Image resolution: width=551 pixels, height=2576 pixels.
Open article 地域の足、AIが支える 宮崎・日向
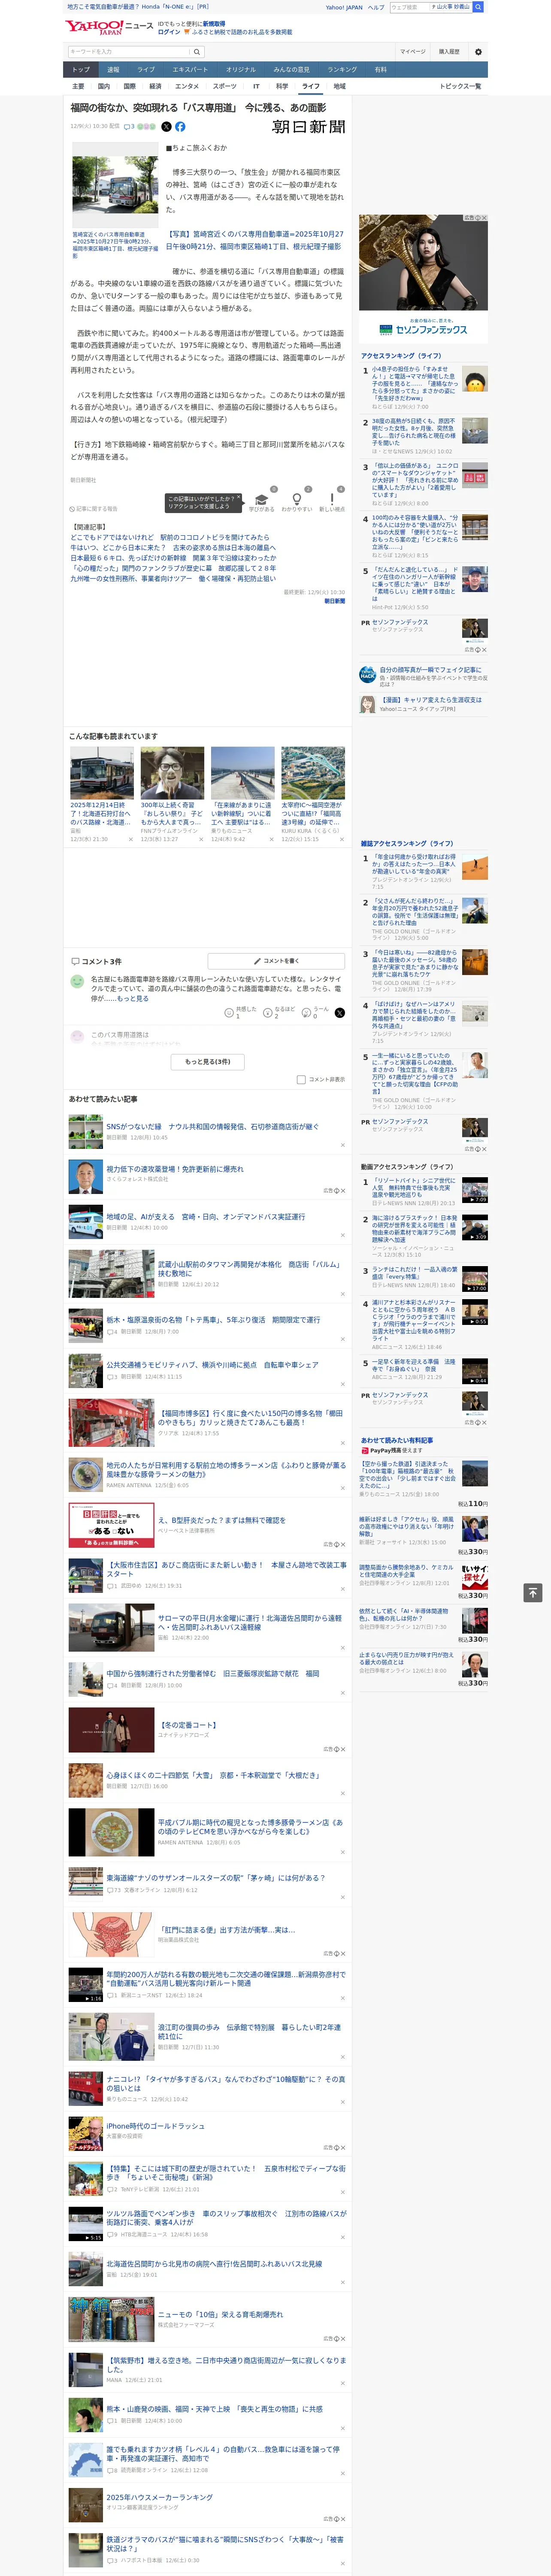coord(206,1217)
